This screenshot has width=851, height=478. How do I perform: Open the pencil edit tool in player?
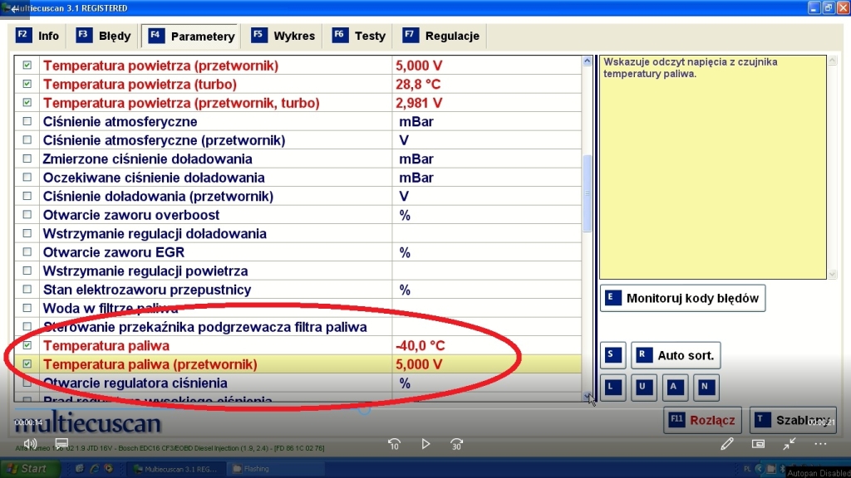[726, 445]
